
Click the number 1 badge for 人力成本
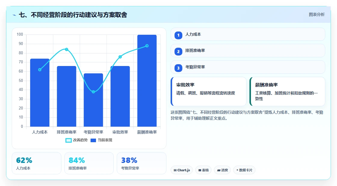tap(178, 35)
